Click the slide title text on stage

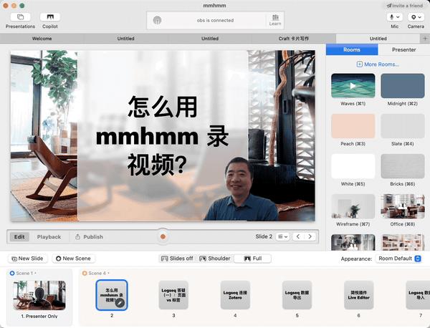(x=163, y=135)
